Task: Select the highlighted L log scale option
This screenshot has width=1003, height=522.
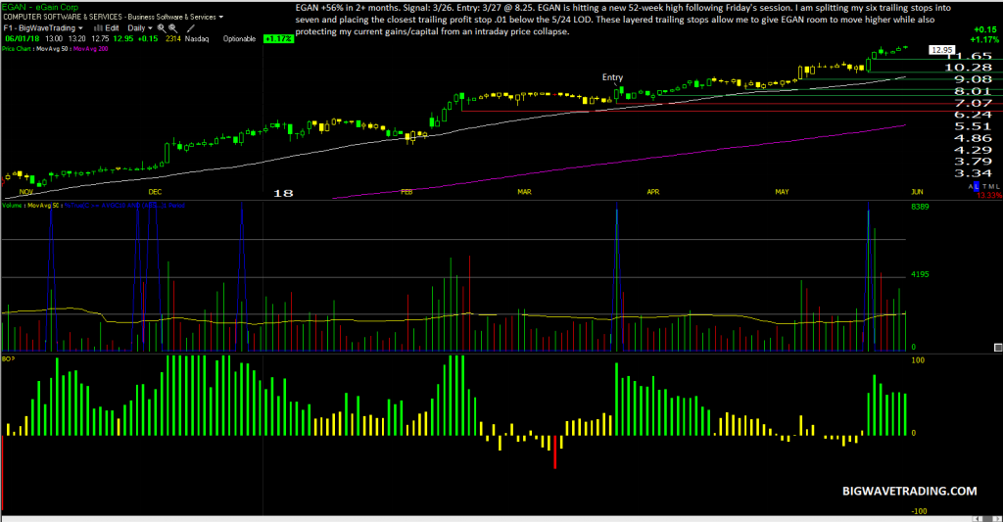Action: [x=977, y=187]
